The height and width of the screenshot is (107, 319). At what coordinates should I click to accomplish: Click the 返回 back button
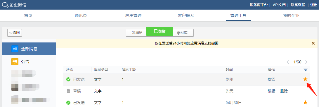[15, 33]
